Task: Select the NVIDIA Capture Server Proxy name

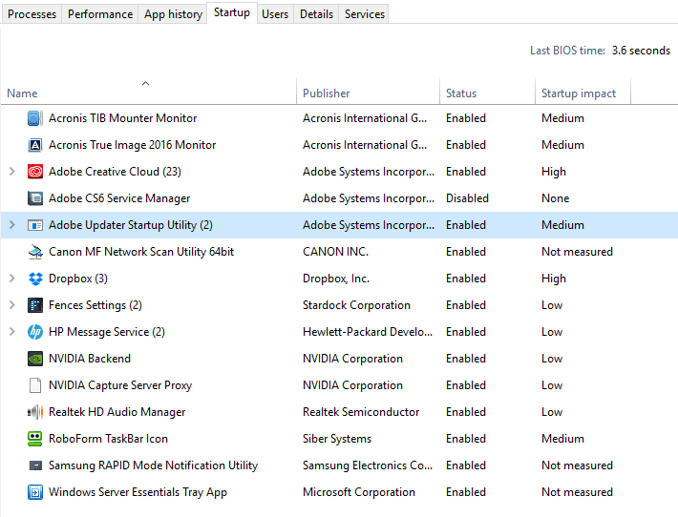Action: pos(120,385)
